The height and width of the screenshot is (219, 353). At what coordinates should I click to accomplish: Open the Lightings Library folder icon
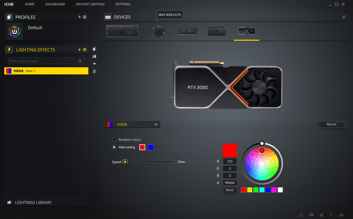coord(9,202)
